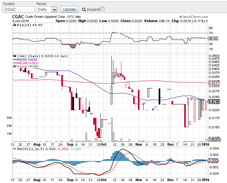Click the Volume bar legend icon
This screenshot has width=227, height=183.
tap(14, 66)
